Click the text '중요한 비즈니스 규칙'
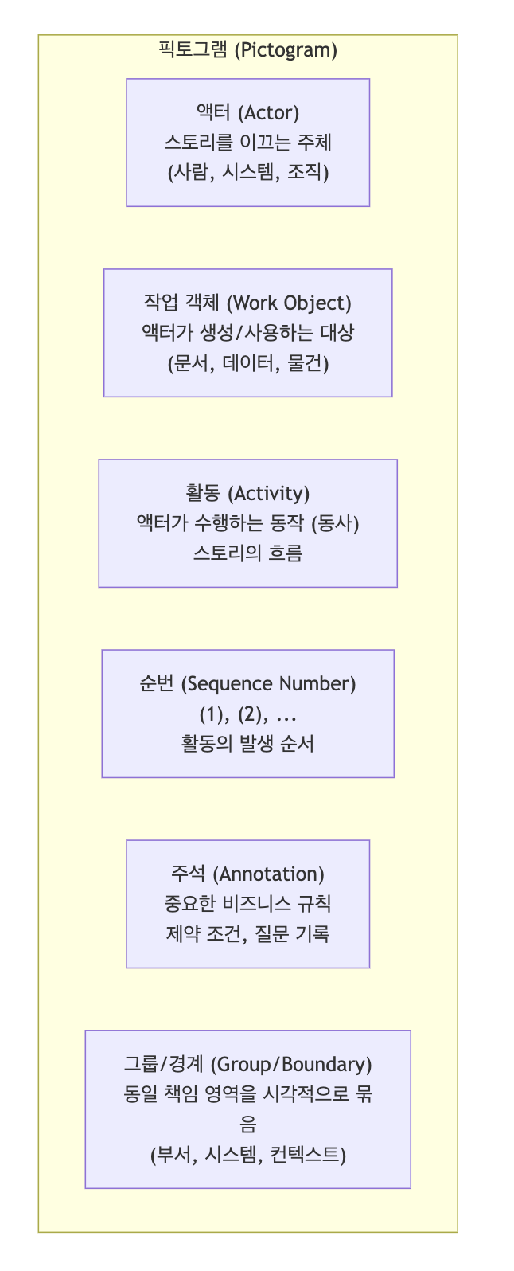Screen dimensions: 514x1271 pos(247,904)
